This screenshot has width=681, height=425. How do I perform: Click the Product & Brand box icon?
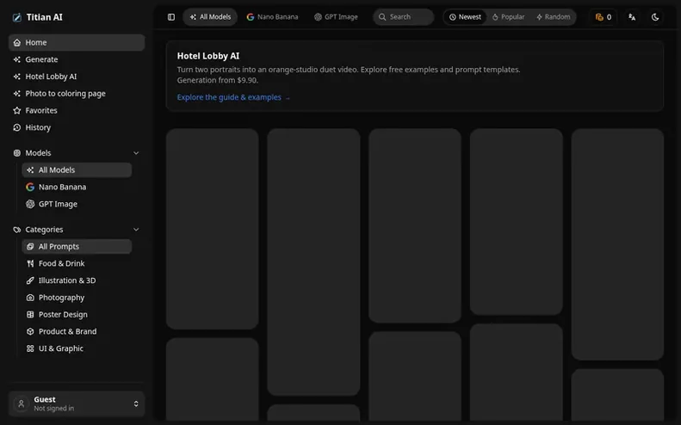pyautogui.click(x=30, y=331)
